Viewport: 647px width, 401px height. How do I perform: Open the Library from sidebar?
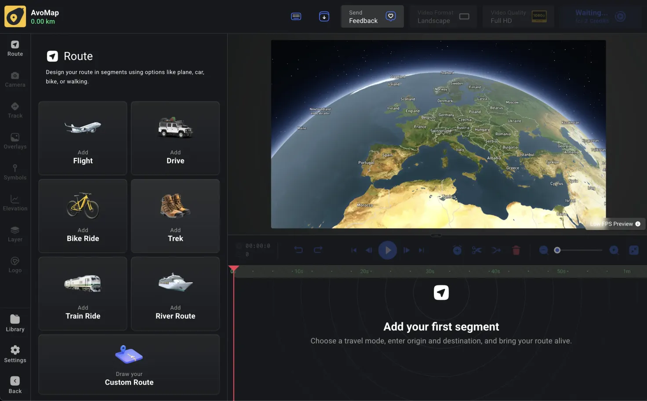pyautogui.click(x=15, y=324)
